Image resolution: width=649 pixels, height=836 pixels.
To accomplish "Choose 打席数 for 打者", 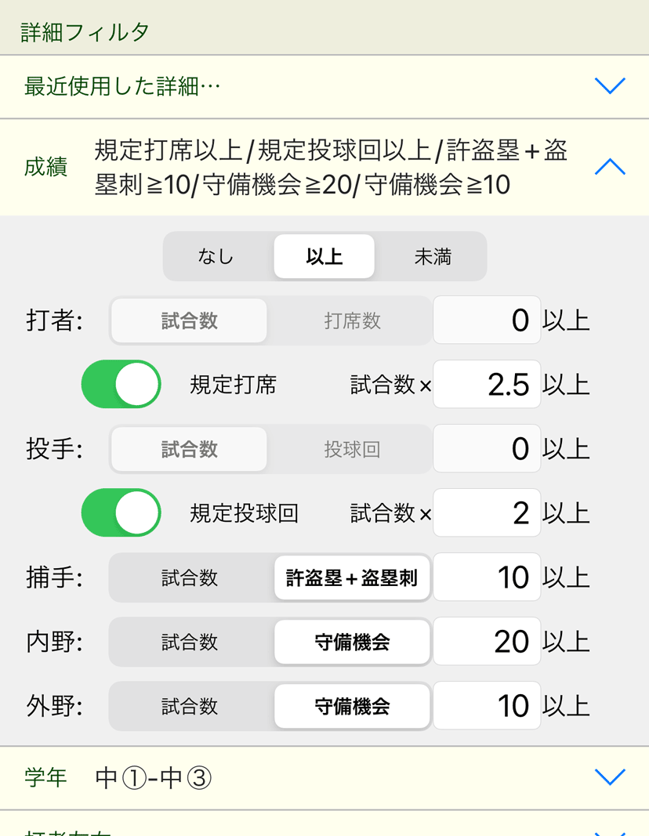I will point(352,320).
